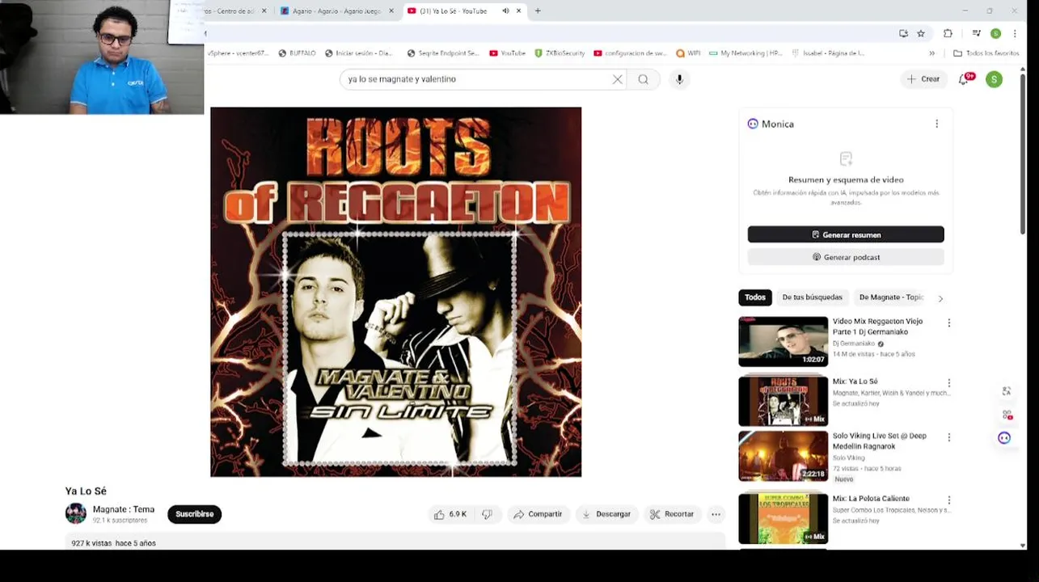Image resolution: width=1039 pixels, height=582 pixels.
Task: Play the Mix: Ya Lo Sé thumbnail
Action: pyautogui.click(x=783, y=401)
